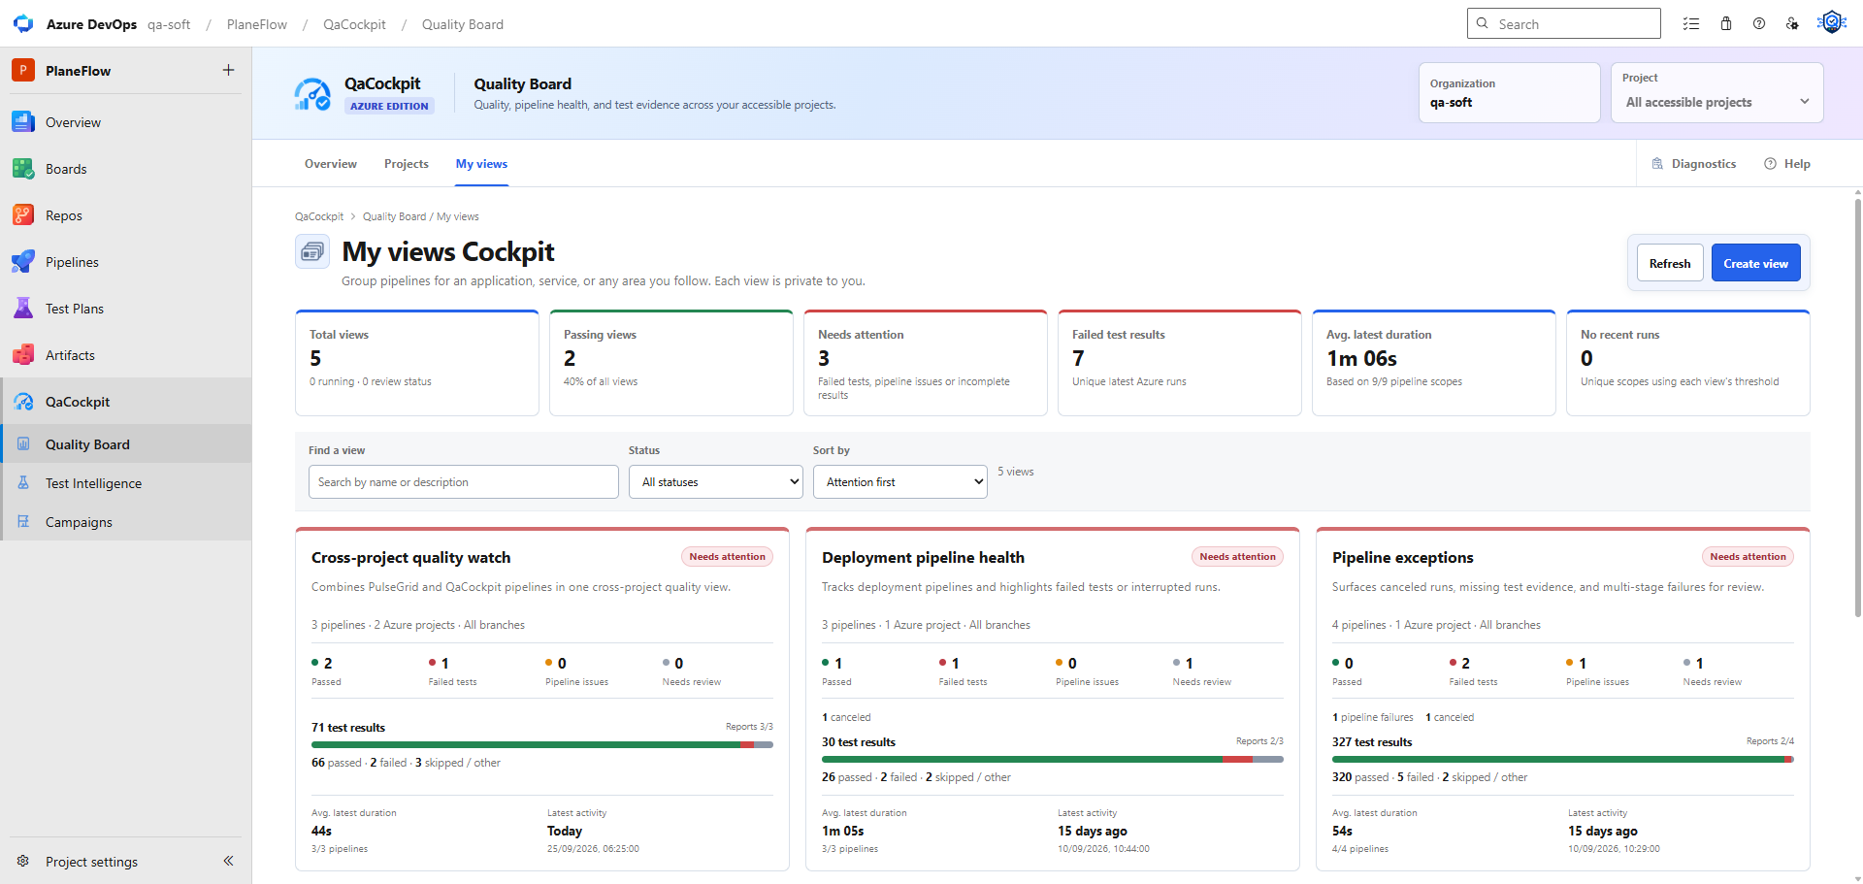Click the Create view button
This screenshot has height=884, width=1863.
click(x=1756, y=263)
